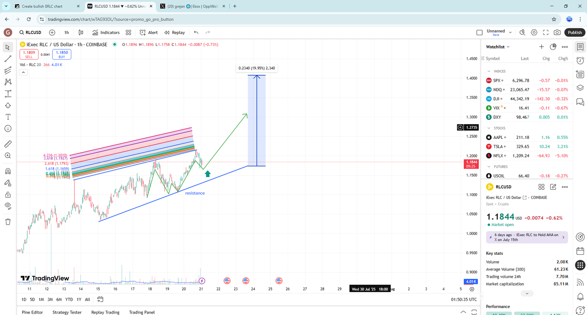Collapse the INDICES section
The height and width of the screenshot is (315, 587).
pos(489,71)
